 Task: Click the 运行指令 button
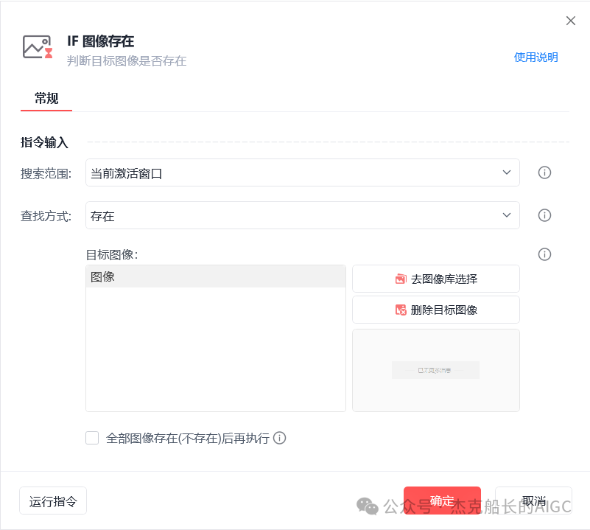pos(53,501)
